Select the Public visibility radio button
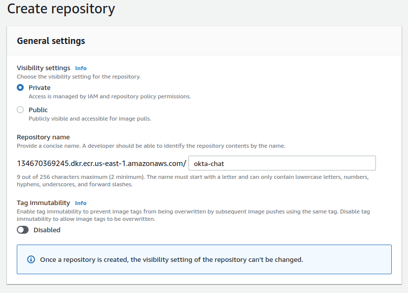The height and width of the screenshot is (293, 408). coord(20,110)
